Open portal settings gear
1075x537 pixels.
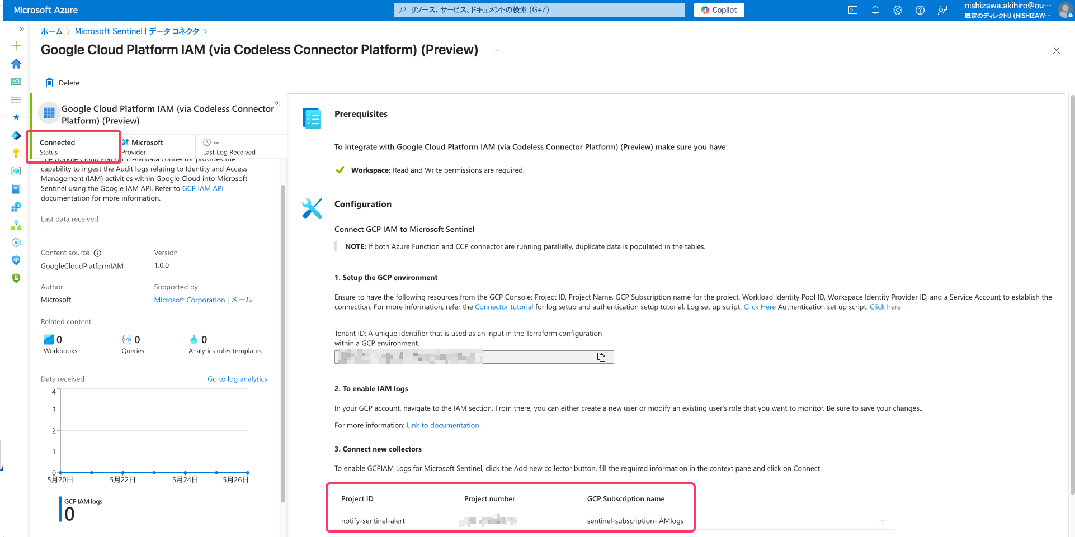[898, 10]
